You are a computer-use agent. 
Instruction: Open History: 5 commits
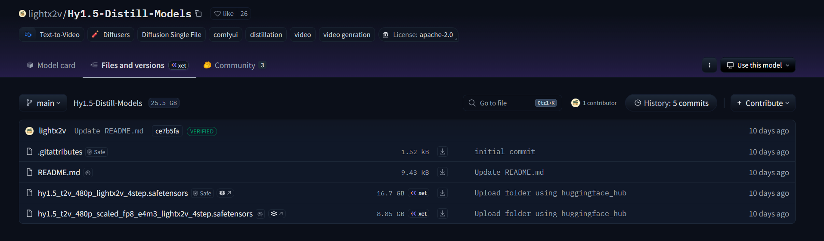pyautogui.click(x=671, y=103)
